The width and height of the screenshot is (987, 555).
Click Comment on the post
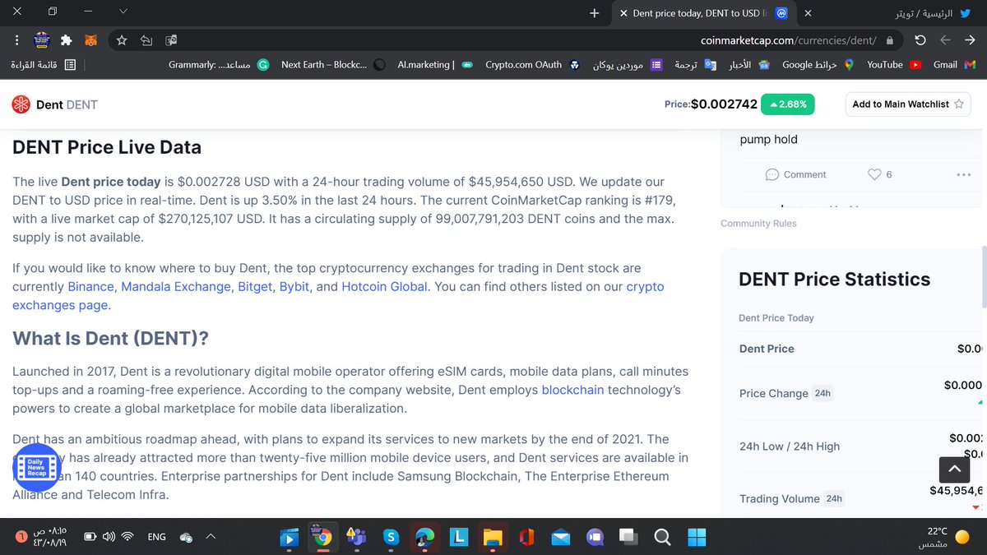pos(795,174)
